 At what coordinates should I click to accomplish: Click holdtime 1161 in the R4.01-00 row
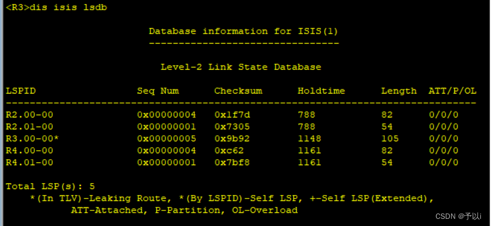pyautogui.click(x=309, y=163)
